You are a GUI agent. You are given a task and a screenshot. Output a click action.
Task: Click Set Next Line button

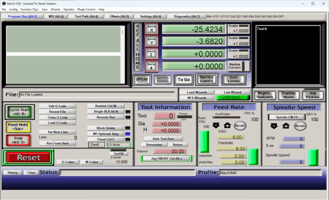[58, 132]
